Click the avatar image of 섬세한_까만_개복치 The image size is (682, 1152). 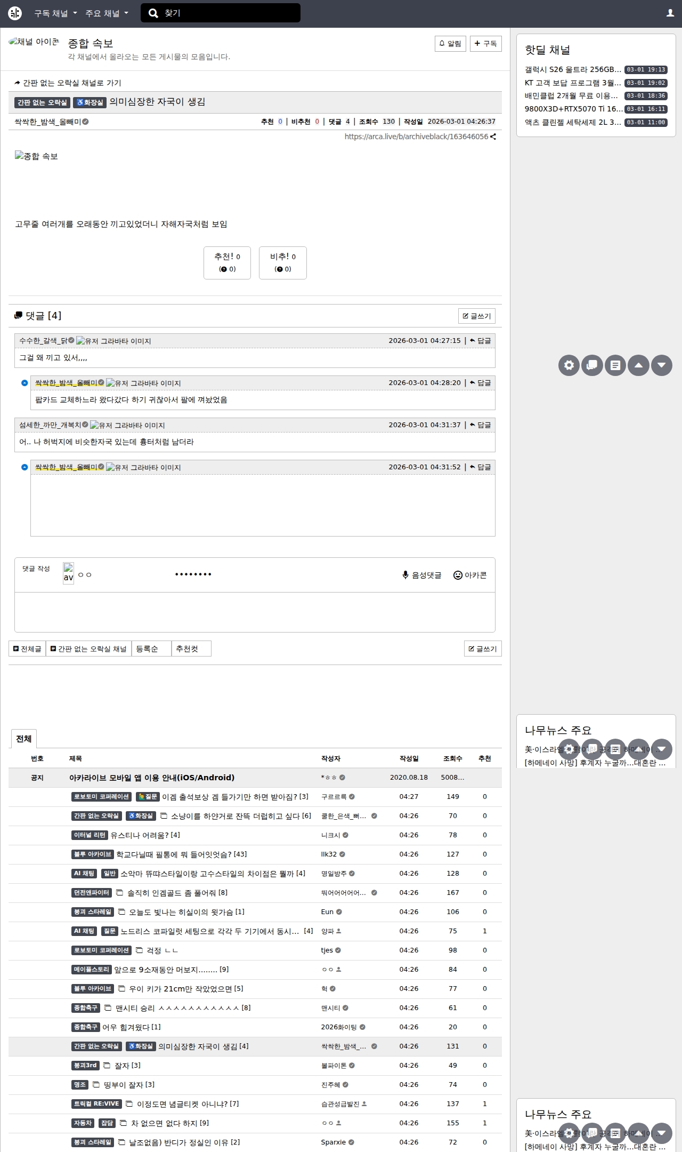pyautogui.click(x=127, y=425)
